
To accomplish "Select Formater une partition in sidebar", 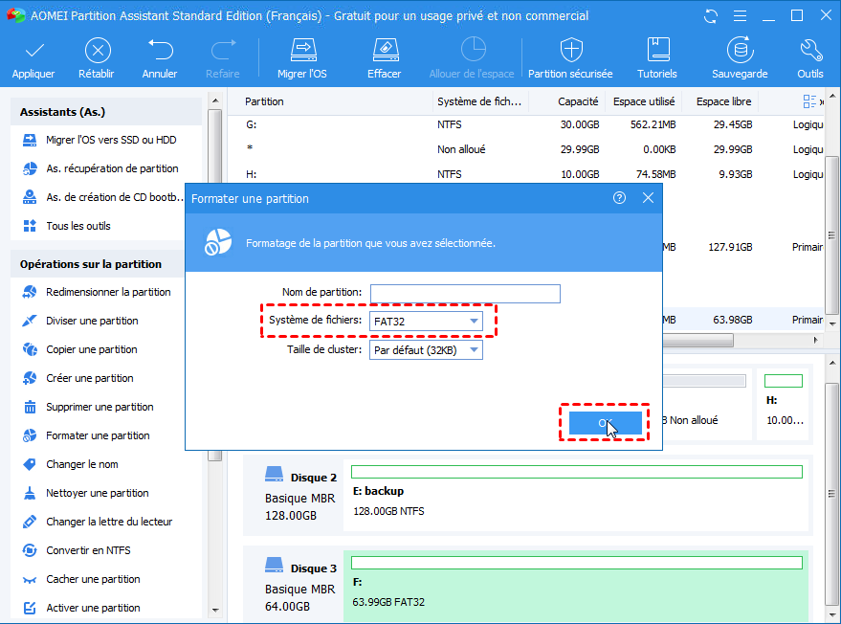I will [x=86, y=435].
